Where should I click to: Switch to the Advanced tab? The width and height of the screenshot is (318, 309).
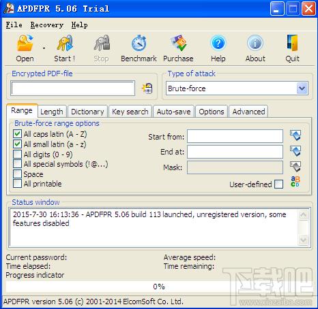click(248, 112)
